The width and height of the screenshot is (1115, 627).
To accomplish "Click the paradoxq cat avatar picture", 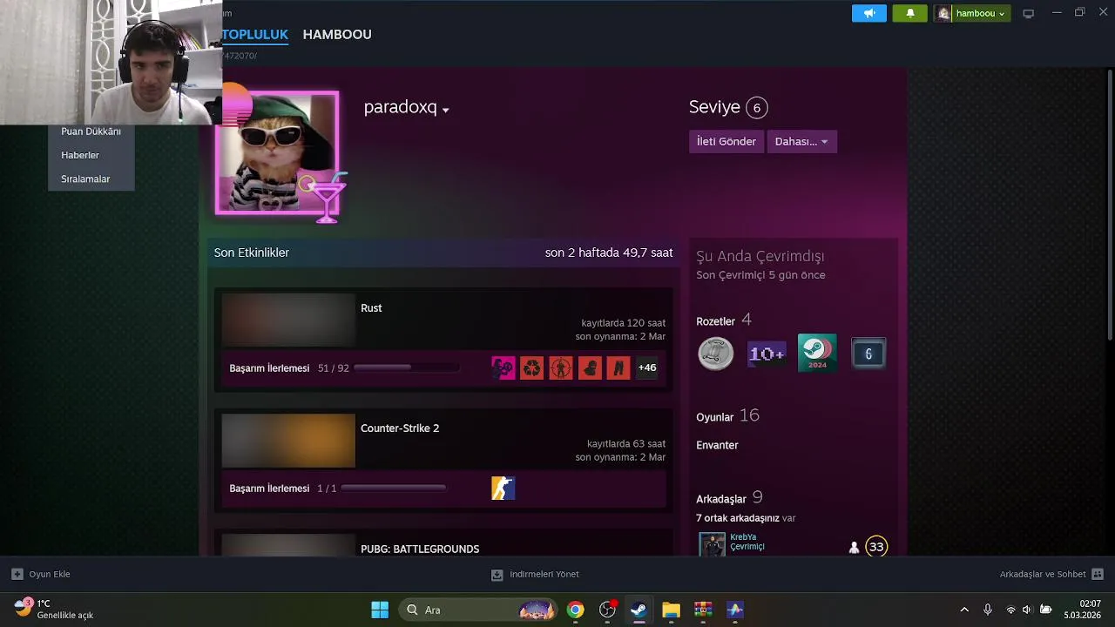I will click(277, 152).
